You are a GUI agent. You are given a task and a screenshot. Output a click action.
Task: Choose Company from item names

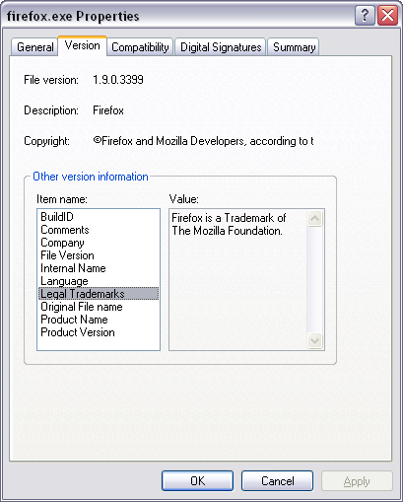pyautogui.click(x=99, y=243)
